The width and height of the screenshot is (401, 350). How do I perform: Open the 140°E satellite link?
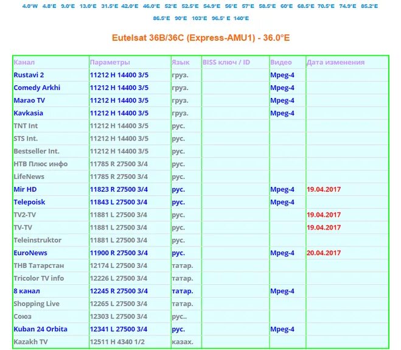tap(241, 18)
